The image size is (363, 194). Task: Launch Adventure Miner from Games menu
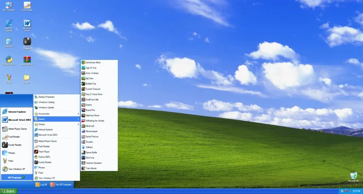pyautogui.click(x=99, y=62)
